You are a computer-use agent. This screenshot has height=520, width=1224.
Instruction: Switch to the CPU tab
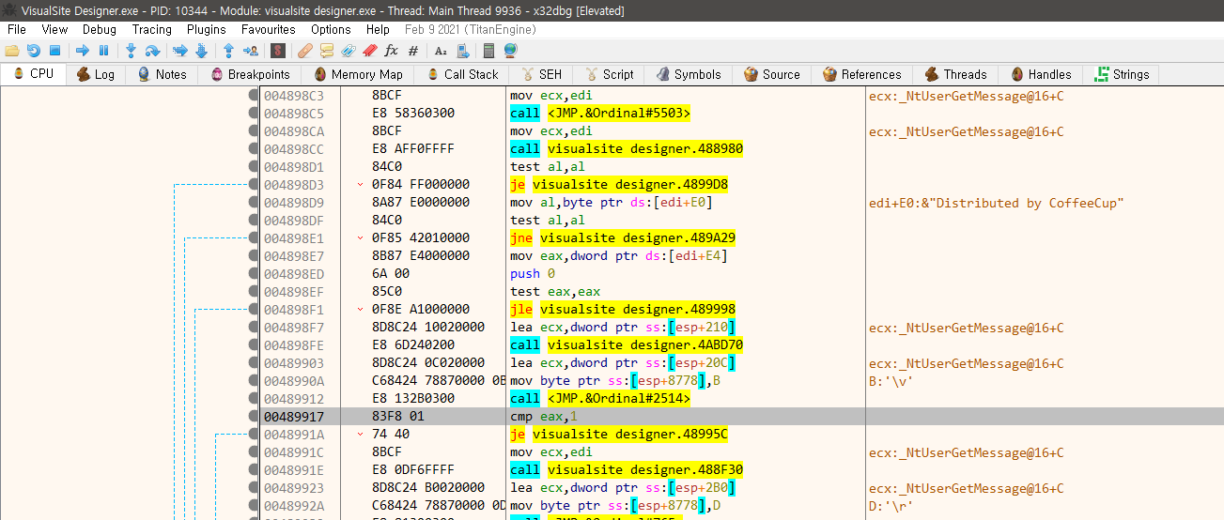point(34,74)
